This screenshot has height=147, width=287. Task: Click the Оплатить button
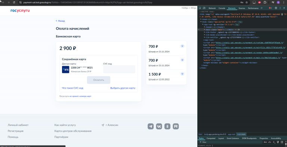tap(99, 80)
